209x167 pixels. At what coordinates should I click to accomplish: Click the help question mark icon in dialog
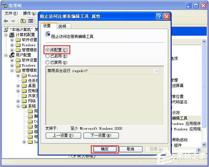[159, 17]
